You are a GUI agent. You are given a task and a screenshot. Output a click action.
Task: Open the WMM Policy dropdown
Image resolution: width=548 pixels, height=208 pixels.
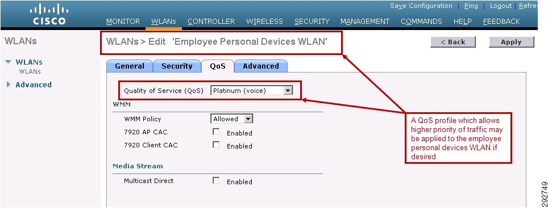(x=232, y=119)
